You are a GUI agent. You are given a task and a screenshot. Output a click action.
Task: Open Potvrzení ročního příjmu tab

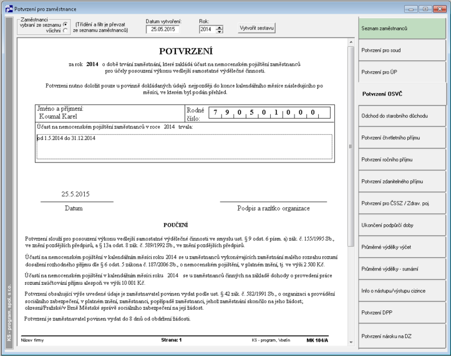click(x=402, y=160)
